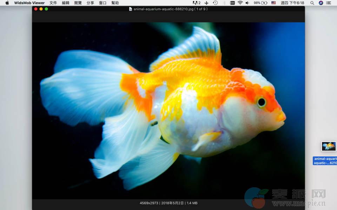Open the 分享 menu
Image resolution: width=337 pixels, height=210 pixels.
(90, 3)
